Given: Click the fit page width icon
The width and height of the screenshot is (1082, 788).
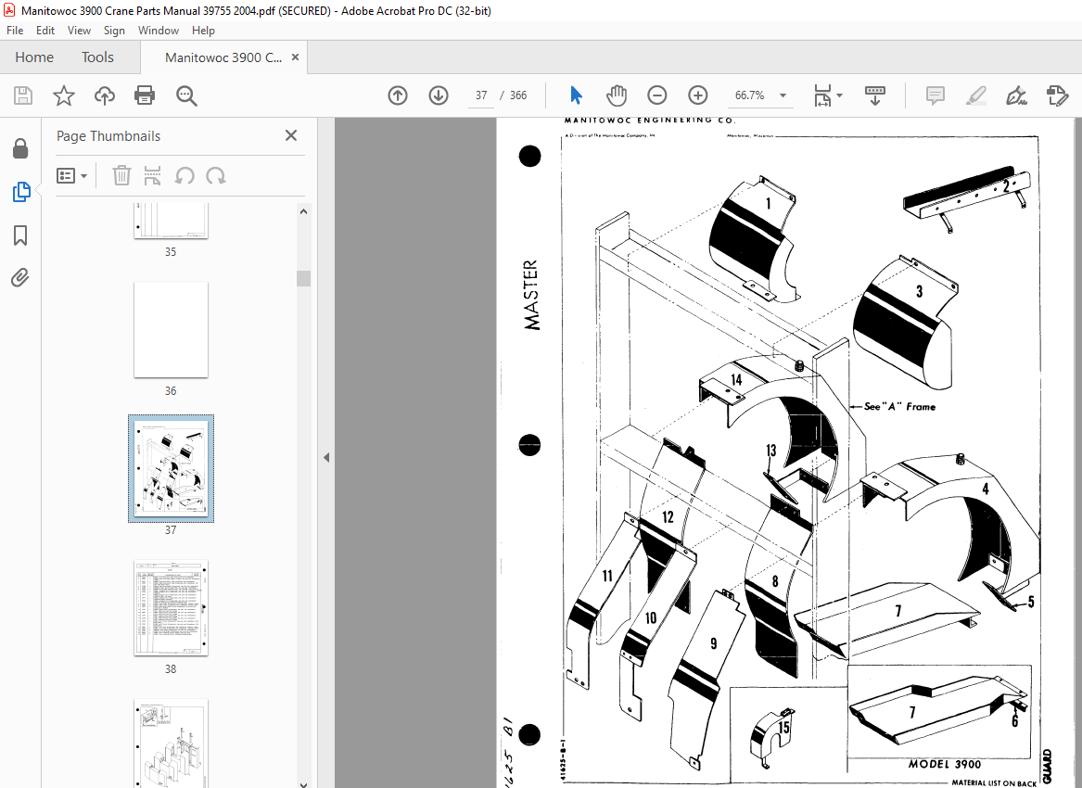Looking at the screenshot, I should click(x=822, y=95).
